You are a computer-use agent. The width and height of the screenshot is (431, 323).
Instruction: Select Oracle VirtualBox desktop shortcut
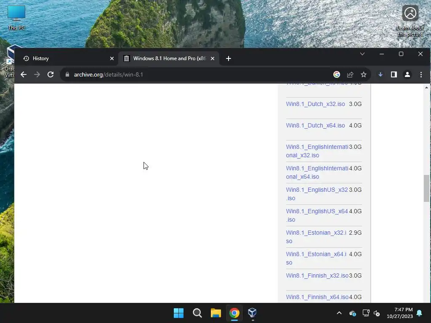[10, 61]
